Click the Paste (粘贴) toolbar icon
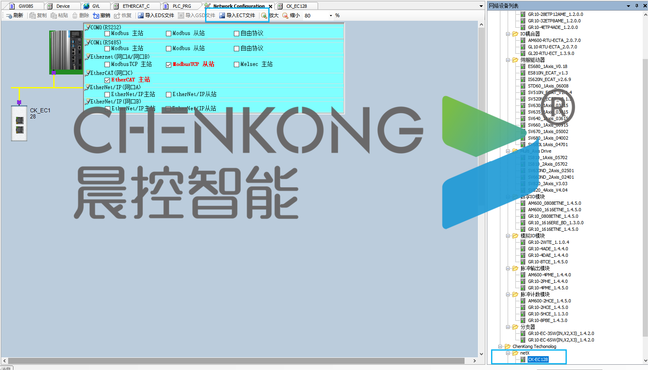The image size is (648, 370). (x=54, y=15)
